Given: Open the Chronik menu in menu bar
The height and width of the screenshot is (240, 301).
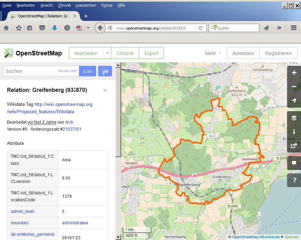Looking at the screenshot, I should [64, 5].
